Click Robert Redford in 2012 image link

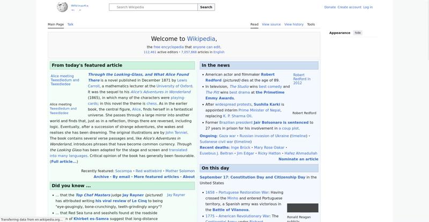pos(302,79)
